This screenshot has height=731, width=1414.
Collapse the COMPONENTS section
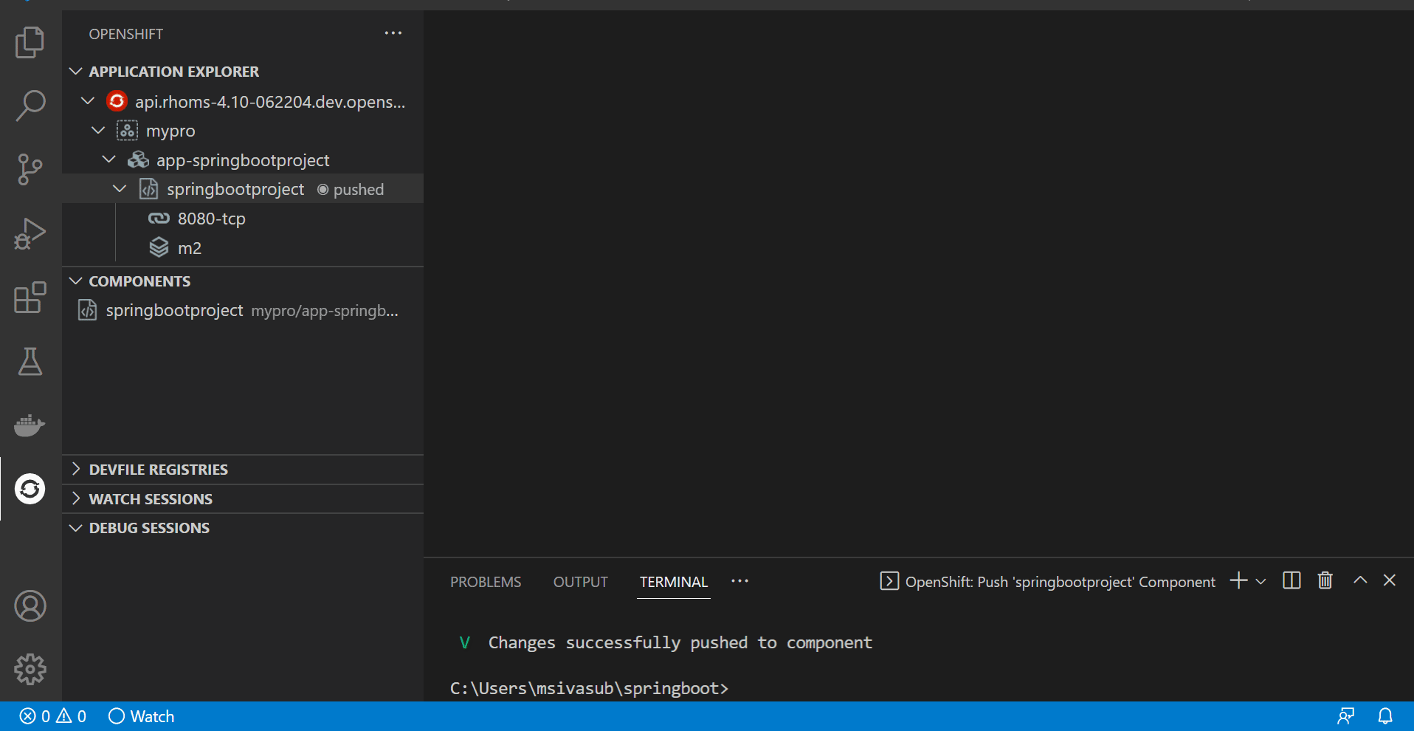[75, 281]
